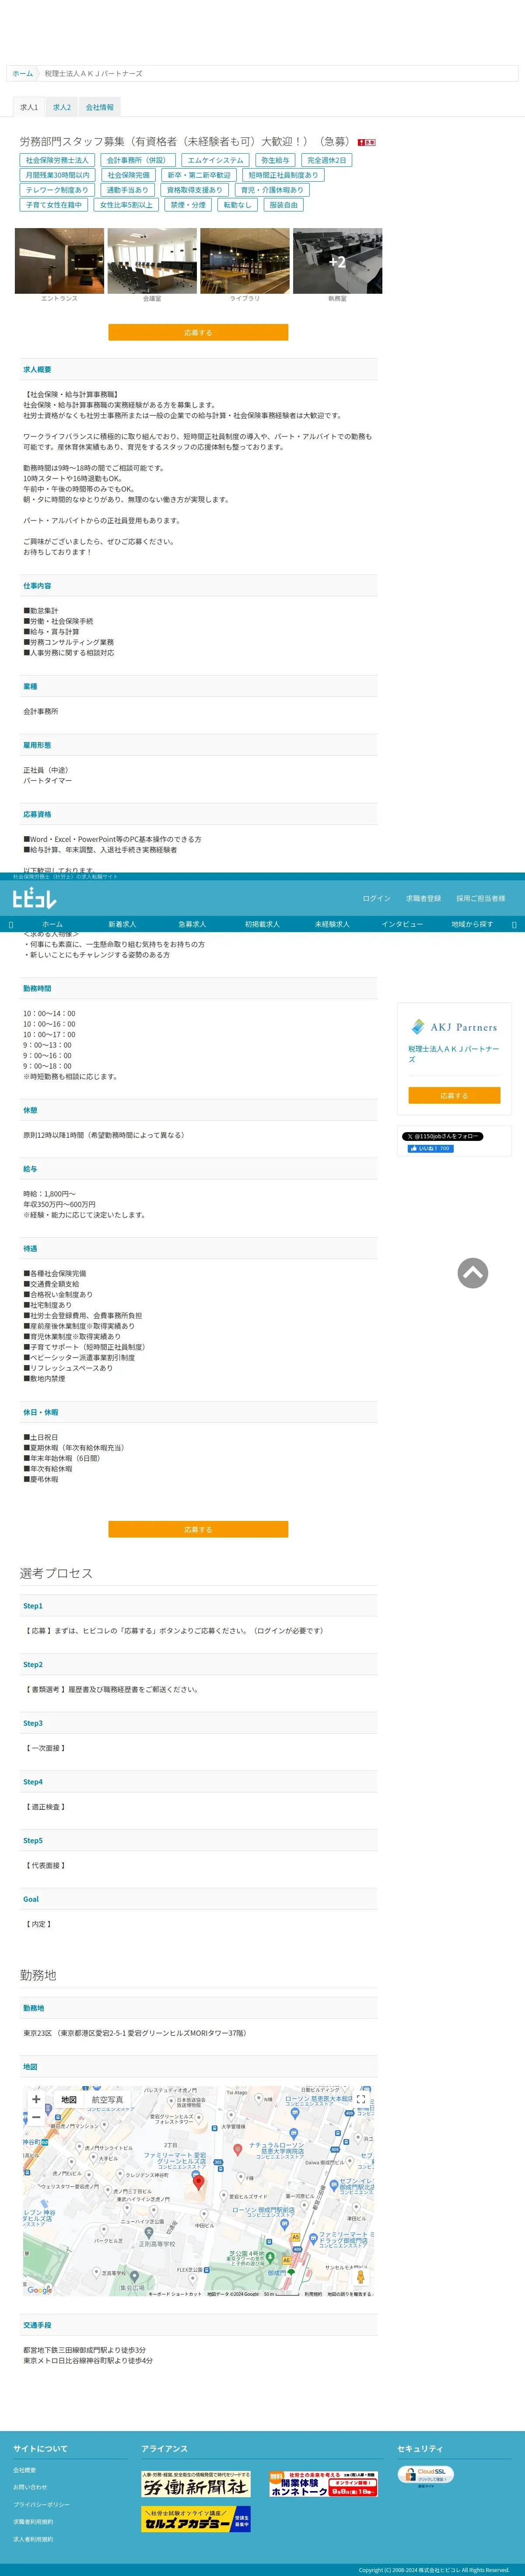Open 地域から探す in the navigation bar
The height and width of the screenshot is (2576, 525).
(472, 924)
